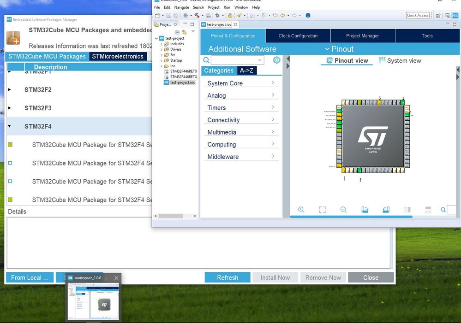Expand the System Core category
The image size is (461, 323).
pyautogui.click(x=241, y=83)
